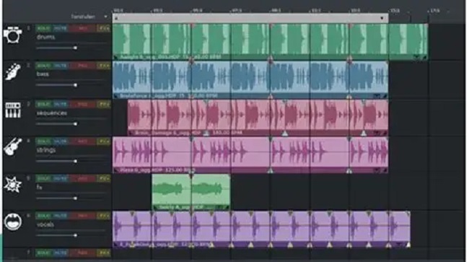Click the range end marker at the bar's right end
This screenshot has width=469, height=262.
[382, 18]
